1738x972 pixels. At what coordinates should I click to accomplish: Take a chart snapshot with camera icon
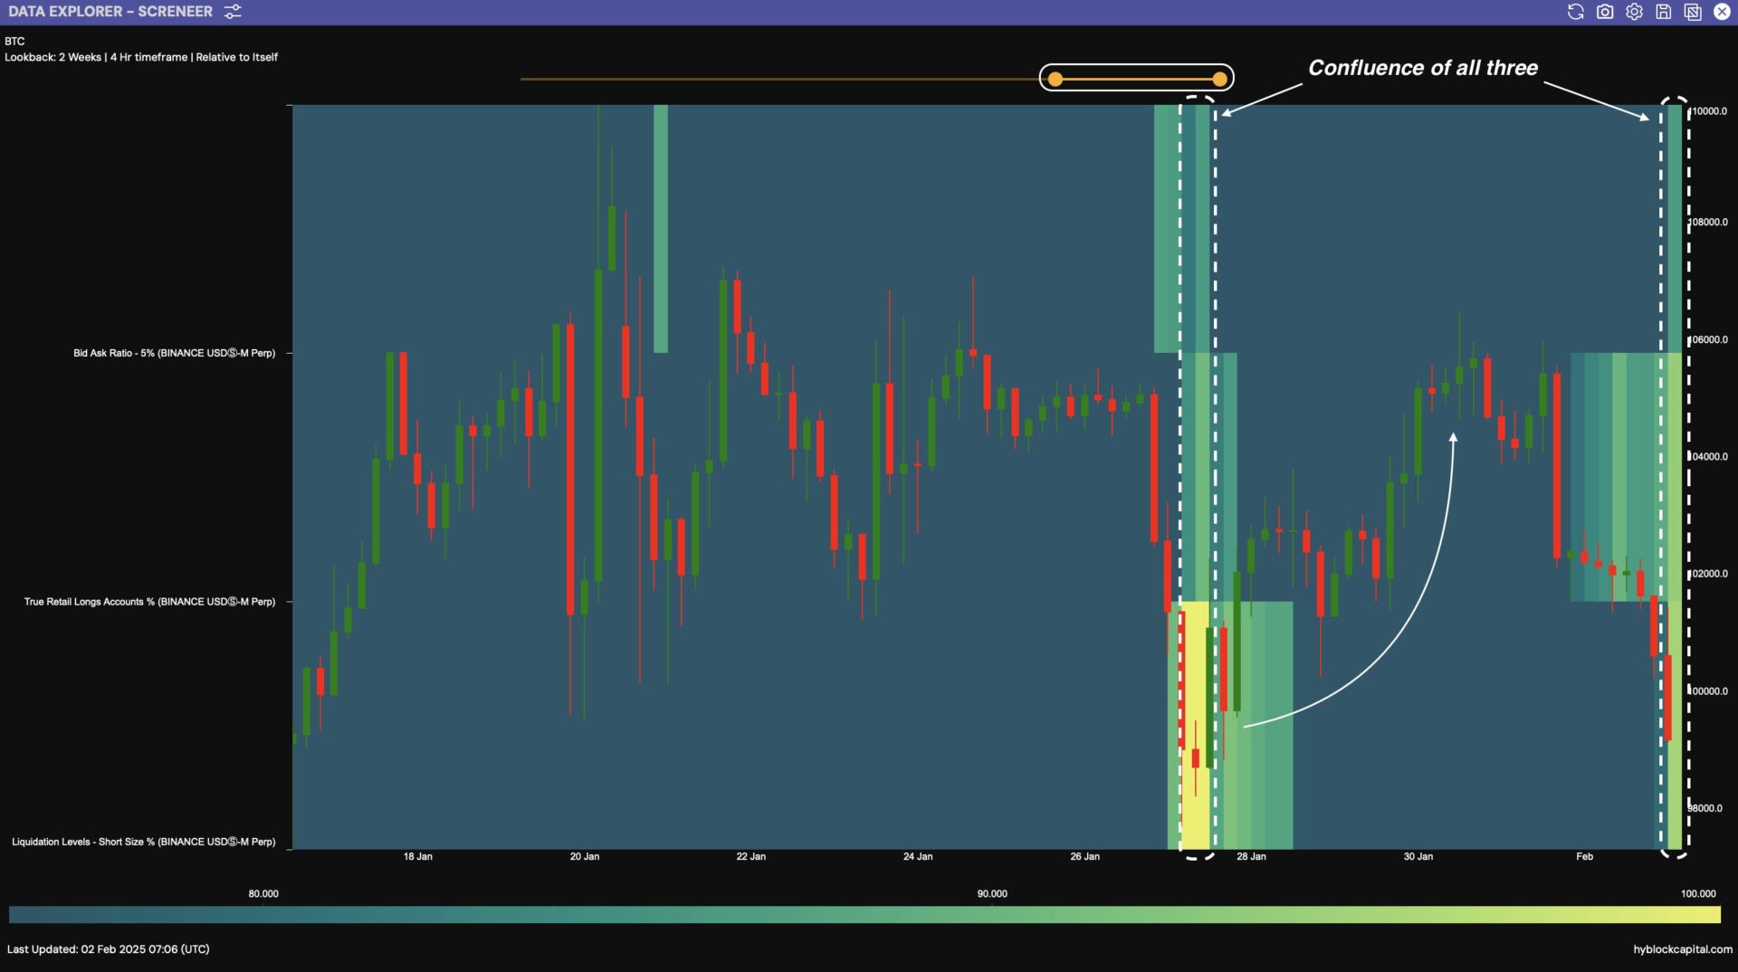point(1605,12)
